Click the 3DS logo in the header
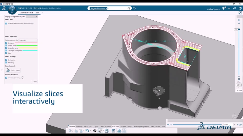The image size is (243, 136). (4, 8)
